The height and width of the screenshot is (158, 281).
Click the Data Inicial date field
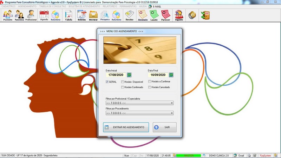(116, 75)
